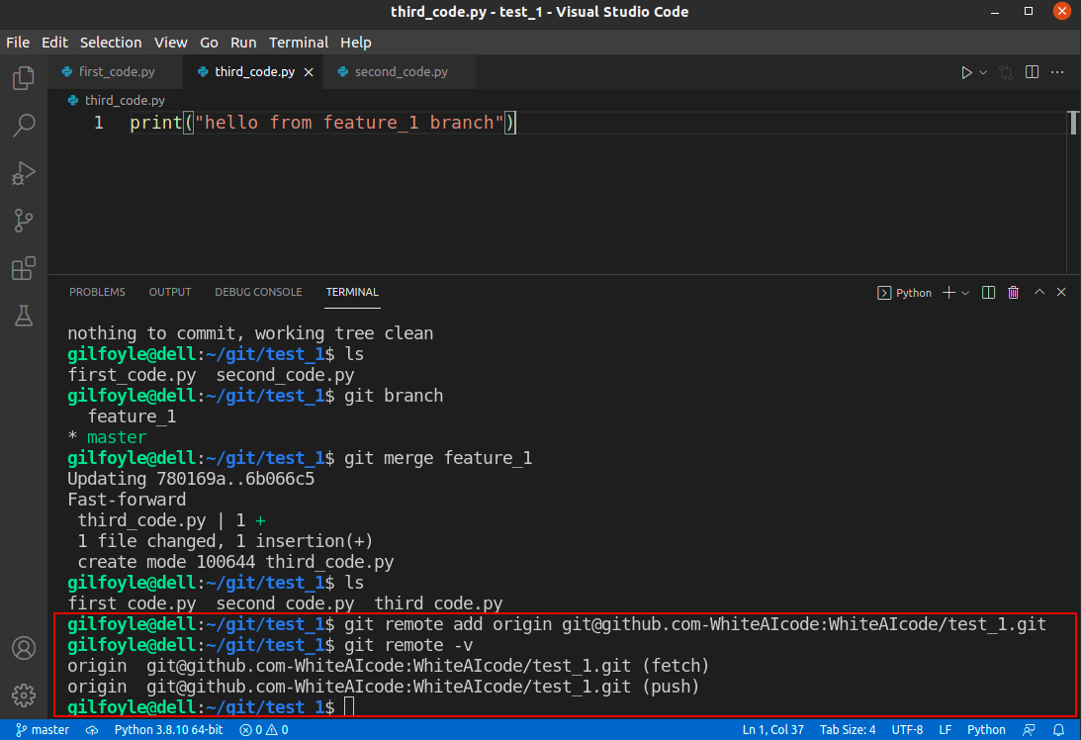Open the Source Control sidebar icon
Screen dimensions: 1082x740
(23, 221)
